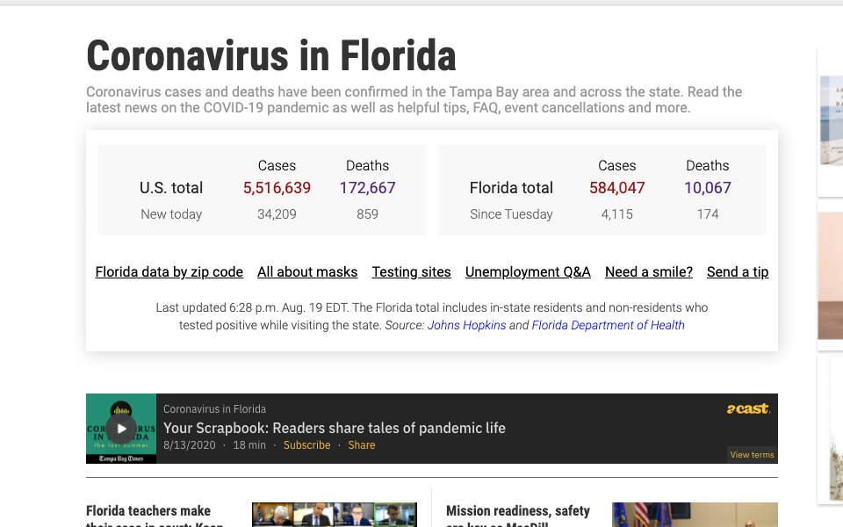Click the Coronavirus in Florida headline
Viewport: 843px width, 527px height.
coord(270,55)
